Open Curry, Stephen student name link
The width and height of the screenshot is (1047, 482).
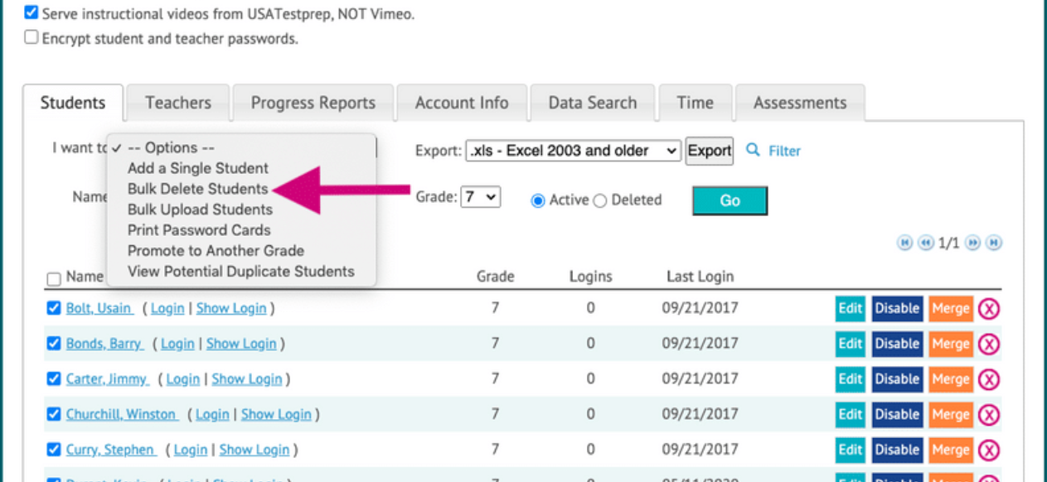[110, 451]
